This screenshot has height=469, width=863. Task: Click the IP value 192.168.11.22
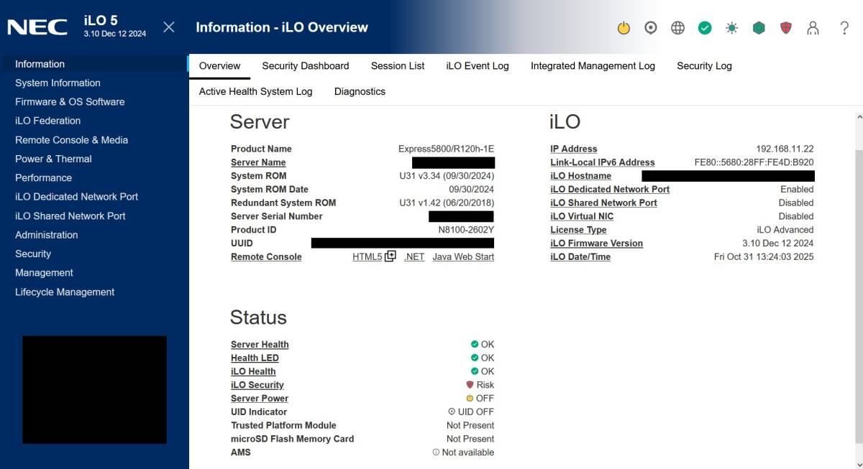tap(785, 149)
